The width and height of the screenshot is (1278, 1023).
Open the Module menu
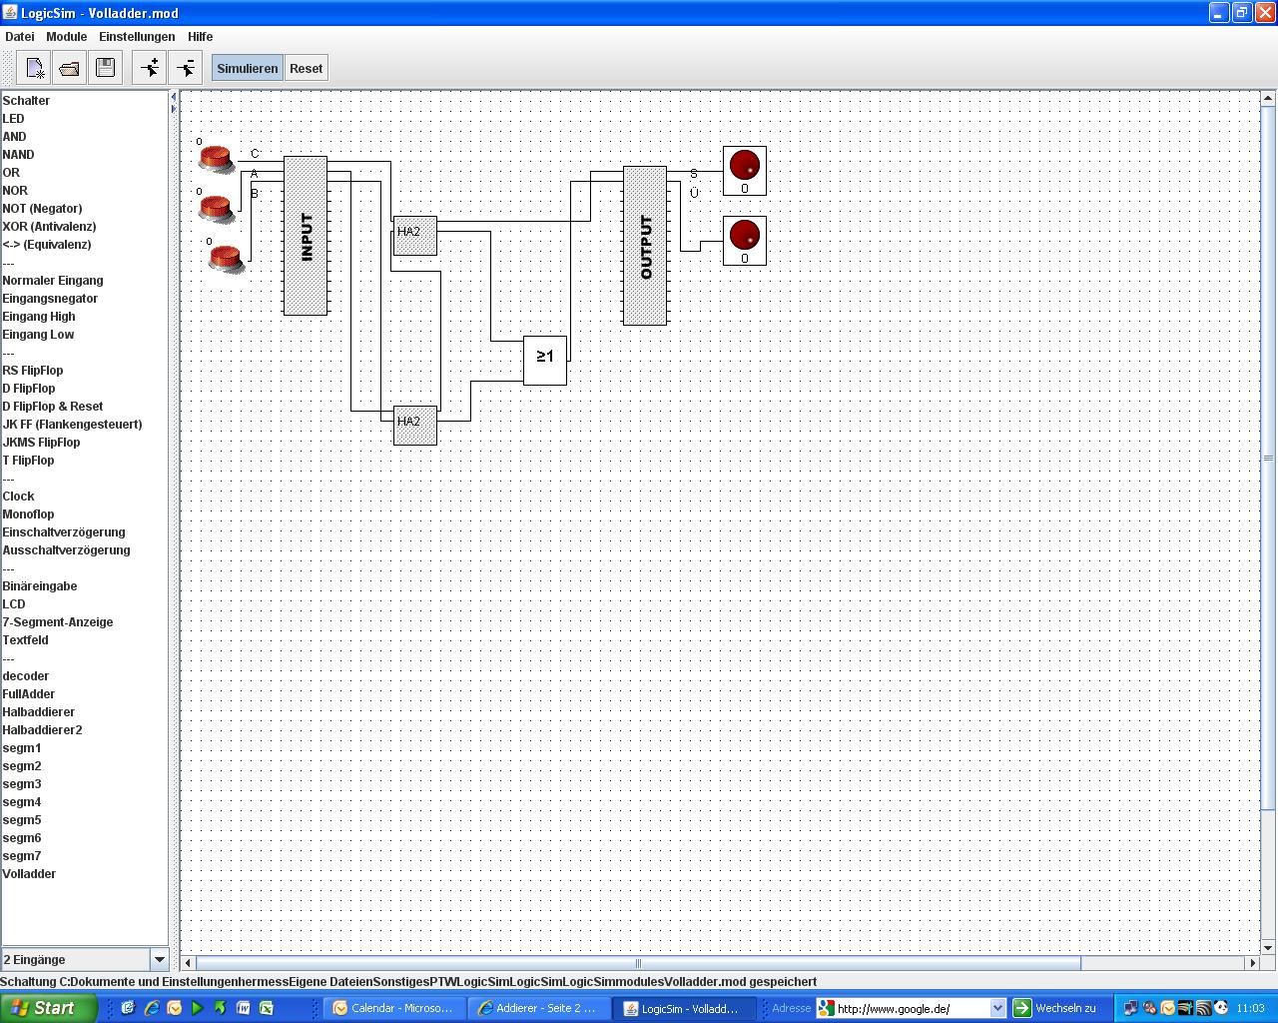(67, 36)
